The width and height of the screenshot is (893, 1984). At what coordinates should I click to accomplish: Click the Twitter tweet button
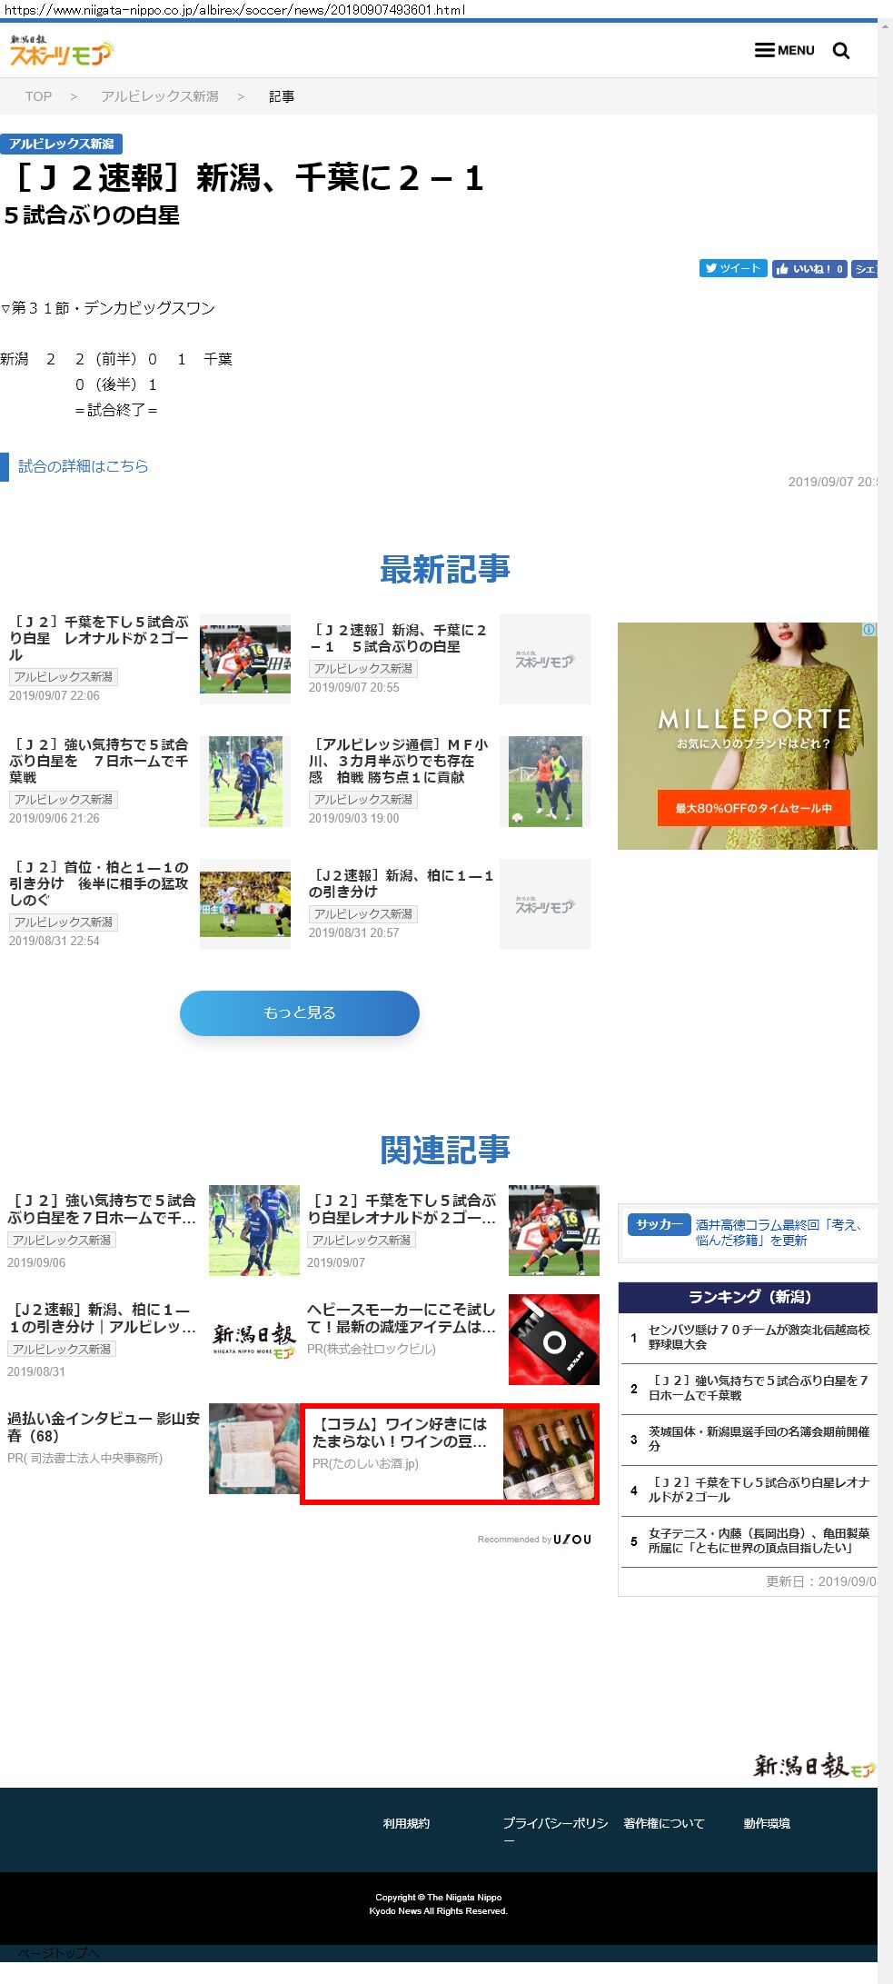pyautogui.click(x=733, y=268)
